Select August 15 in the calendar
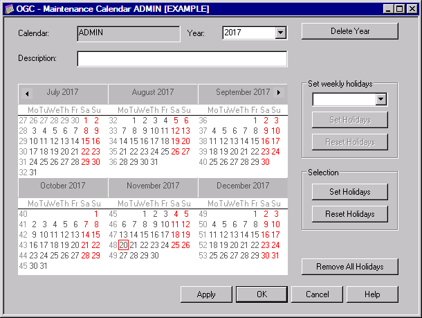Viewport: 422px width, 318px height. 134,141
